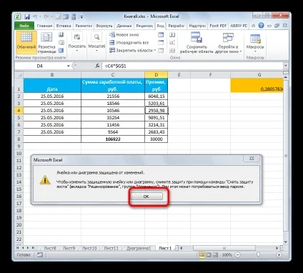Click the Save icon in the quick access toolbar
Image resolution: width=303 pixels, height=273 pixels.
pyautogui.click(x=27, y=16)
